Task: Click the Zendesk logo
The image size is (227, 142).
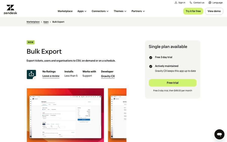Action: [x=10, y=10]
